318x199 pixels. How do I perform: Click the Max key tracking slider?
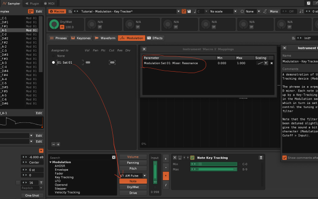214,169
